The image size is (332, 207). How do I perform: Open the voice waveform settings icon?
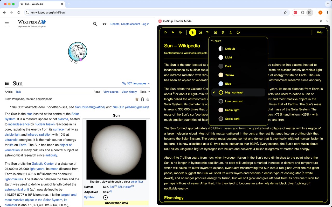pyautogui.click(x=181, y=32)
